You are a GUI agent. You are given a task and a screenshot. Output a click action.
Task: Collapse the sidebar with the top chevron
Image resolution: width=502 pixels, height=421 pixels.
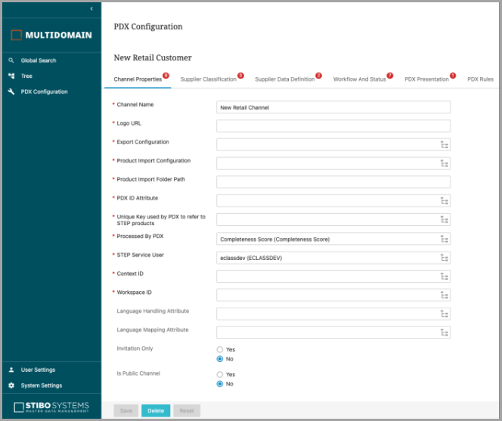91,8
